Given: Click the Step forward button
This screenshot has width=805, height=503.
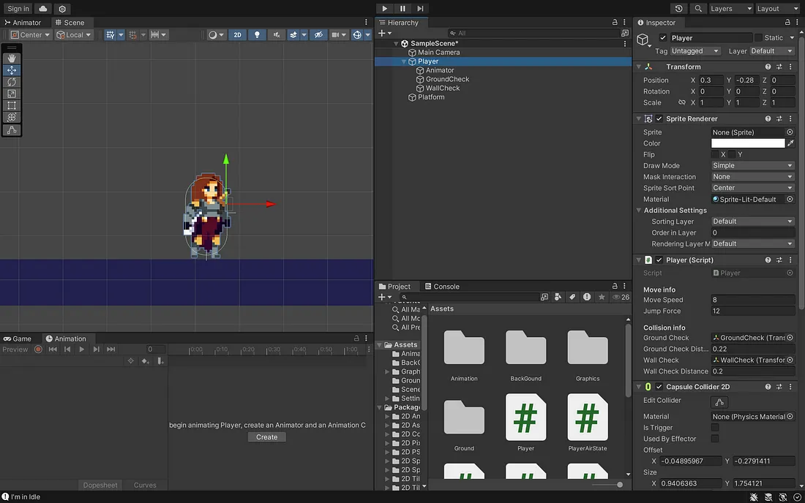Looking at the screenshot, I should click(420, 8).
